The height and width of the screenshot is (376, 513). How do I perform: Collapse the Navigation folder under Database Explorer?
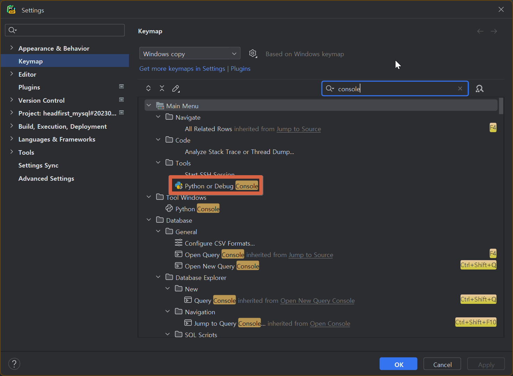coord(168,311)
